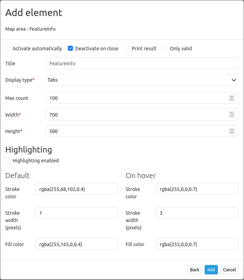
Task: Edit the Default fill color field
Action: (x=77, y=244)
